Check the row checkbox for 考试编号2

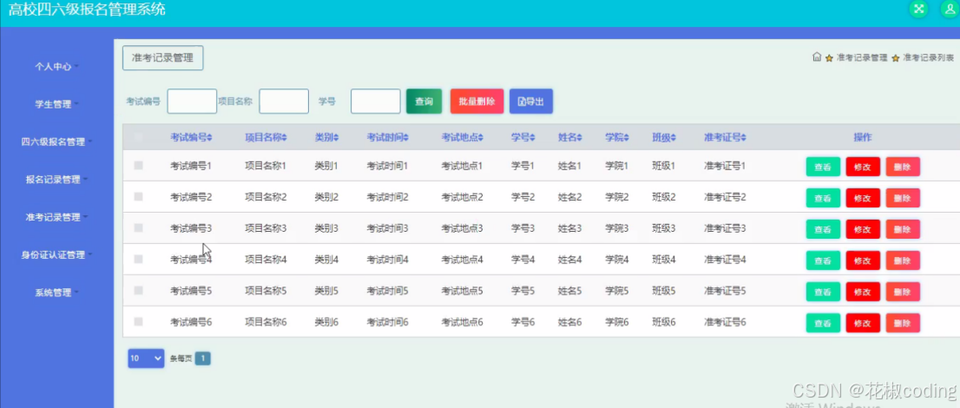[138, 197]
